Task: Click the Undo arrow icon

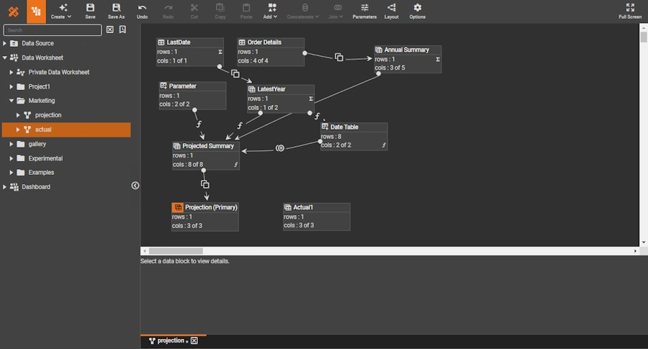Action: click(x=142, y=8)
